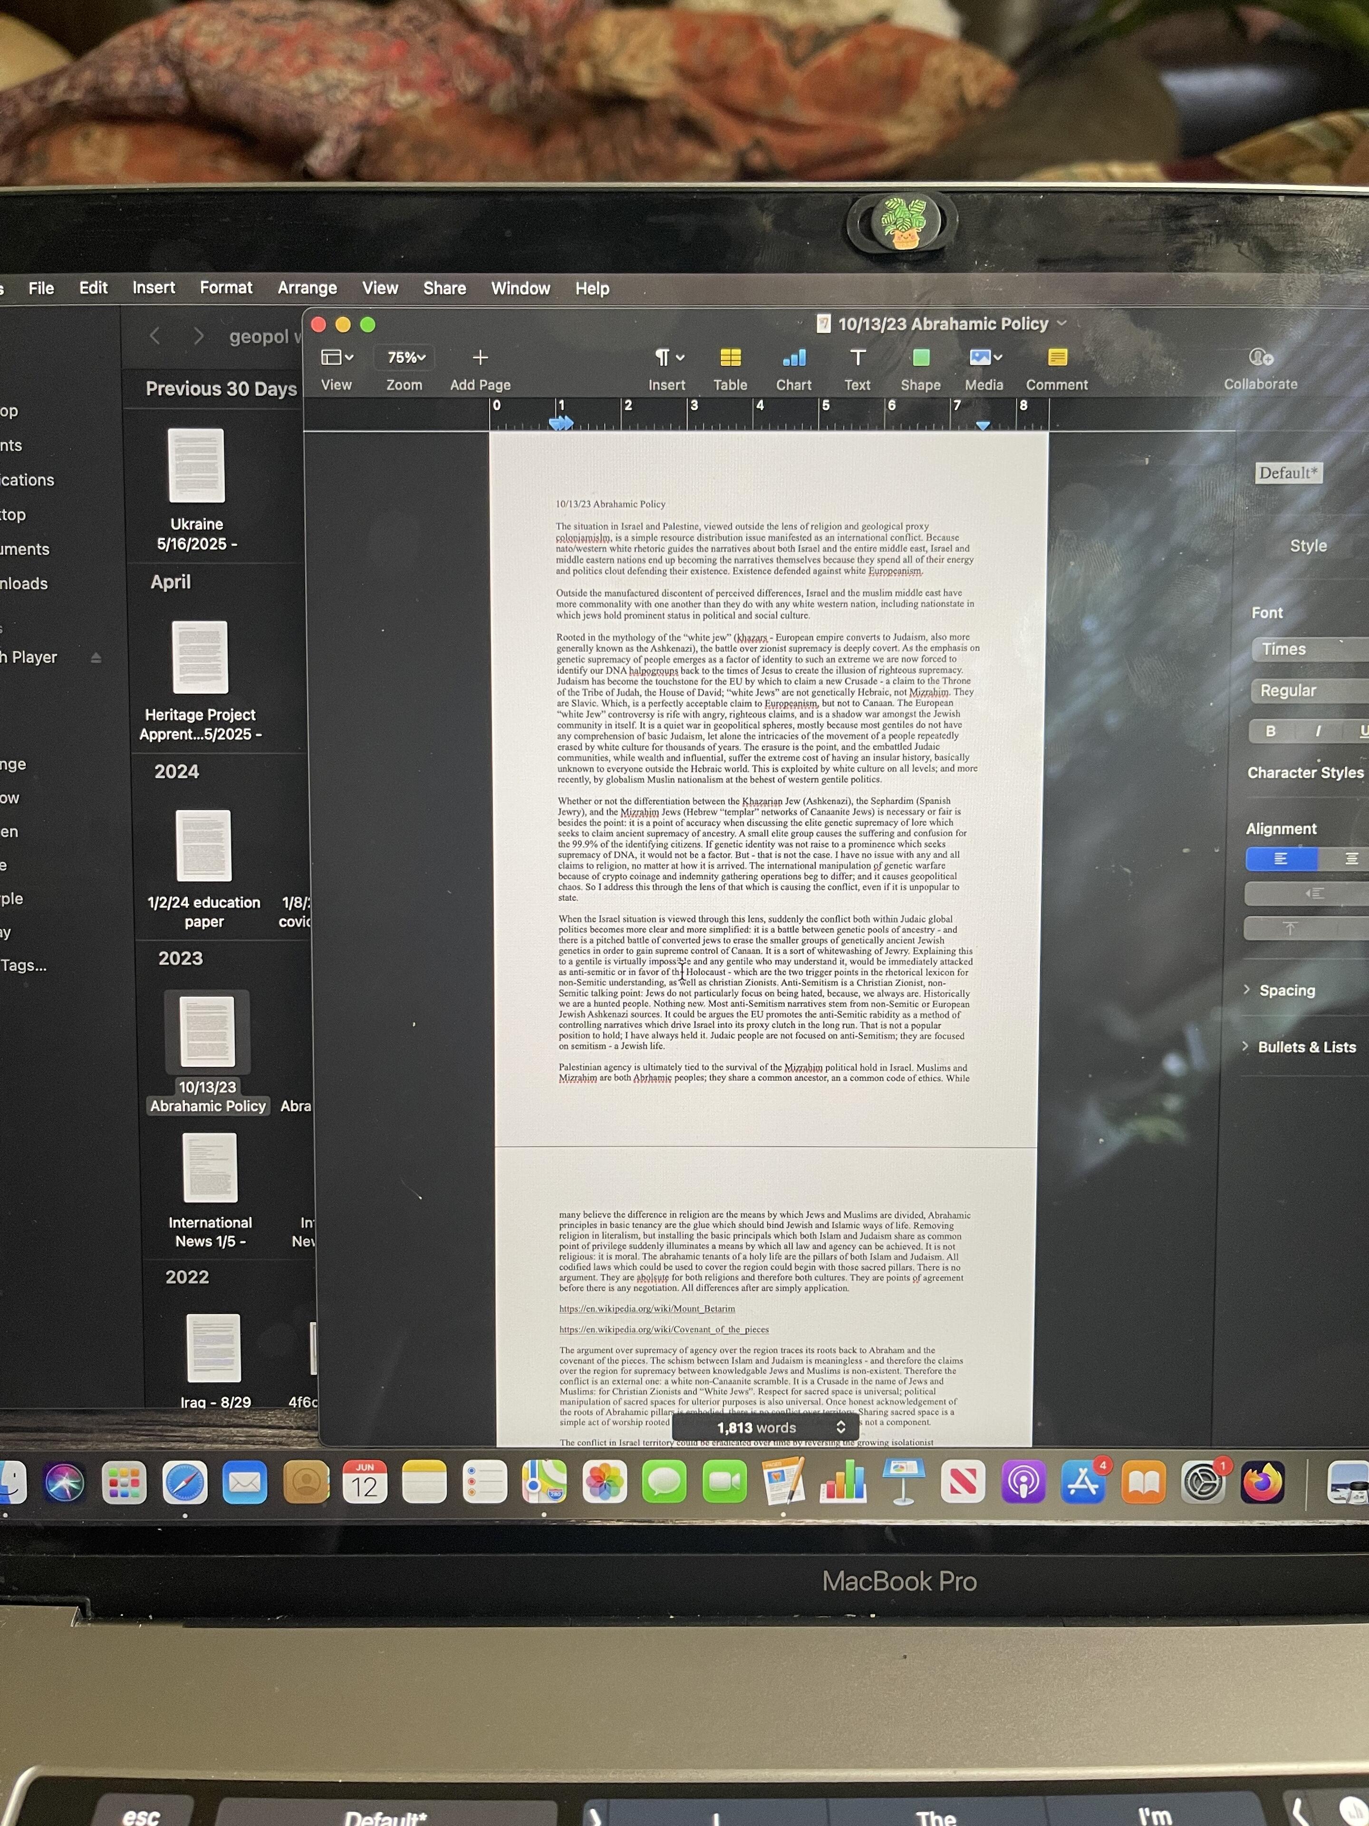Open Maps from the Dock
1369x1826 pixels.
(545, 1483)
